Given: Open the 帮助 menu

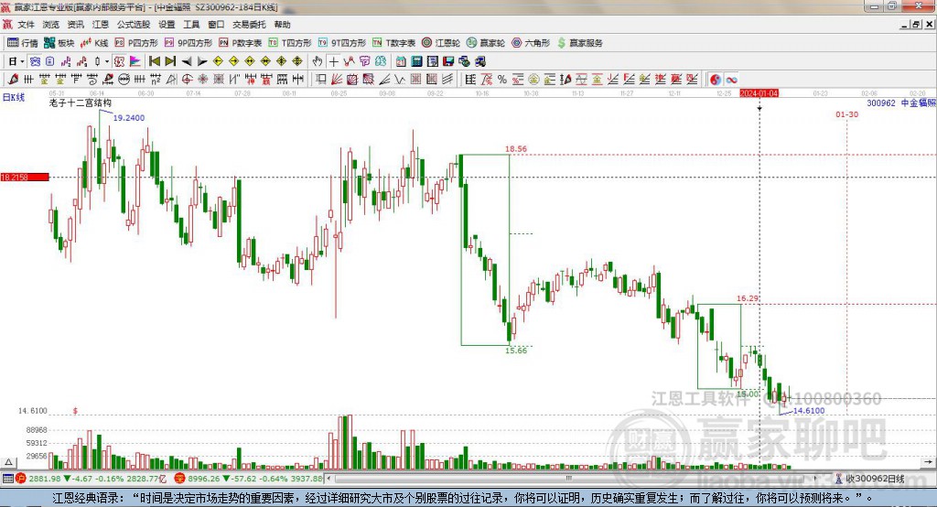Looking at the screenshot, I should [x=282, y=25].
